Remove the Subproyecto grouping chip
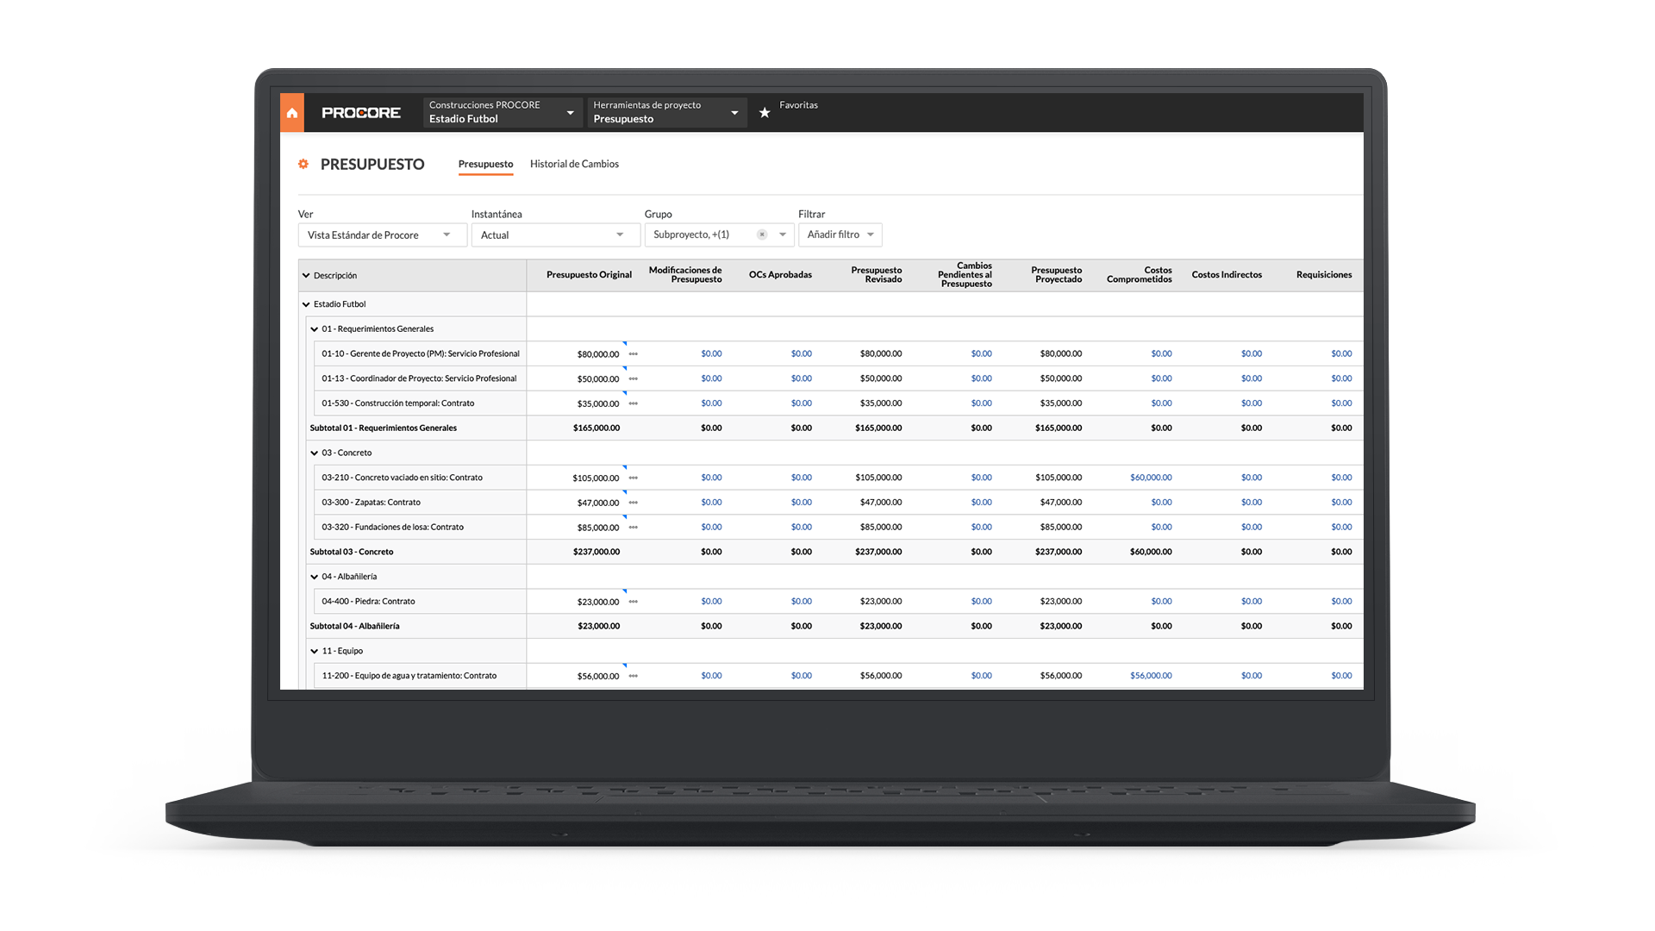This screenshot has width=1655, height=931. (762, 234)
